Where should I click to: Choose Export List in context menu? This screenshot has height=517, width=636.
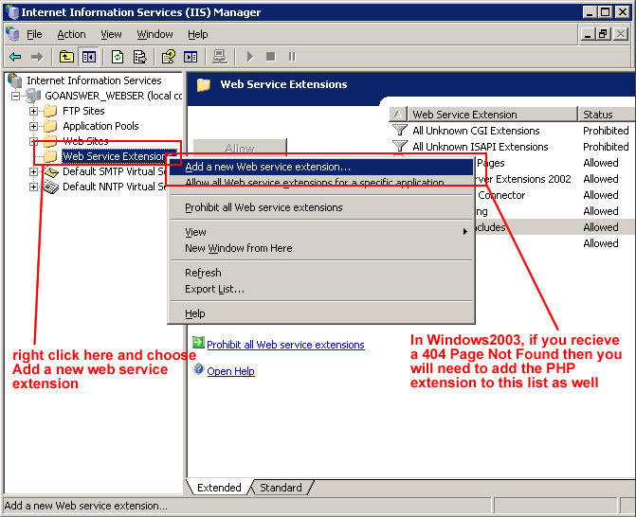321,290
